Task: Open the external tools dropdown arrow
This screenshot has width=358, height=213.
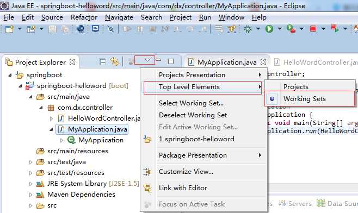Action: click(x=301, y=29)
